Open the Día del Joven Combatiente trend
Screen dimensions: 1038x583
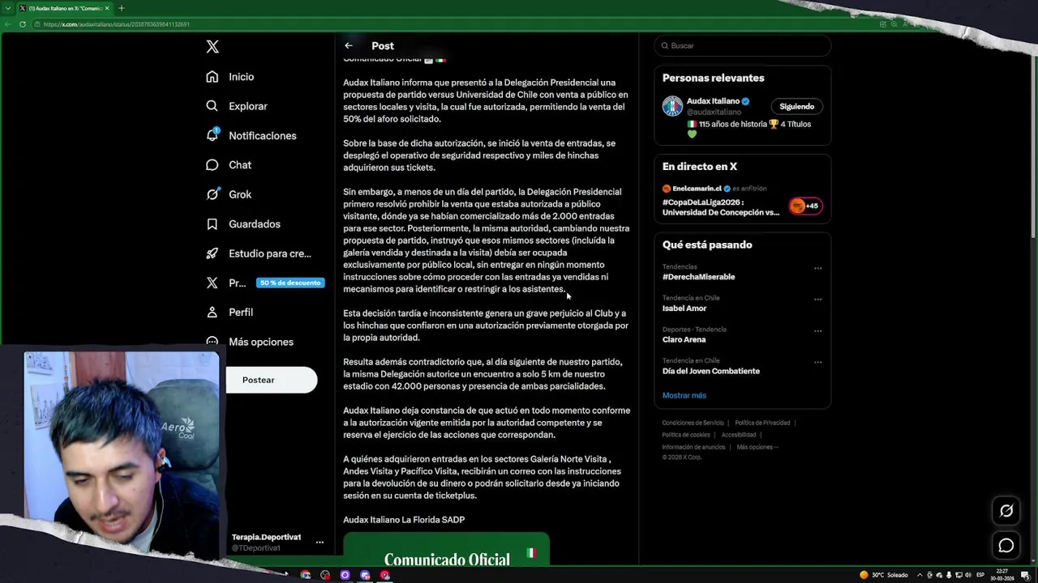click(711, 371)
